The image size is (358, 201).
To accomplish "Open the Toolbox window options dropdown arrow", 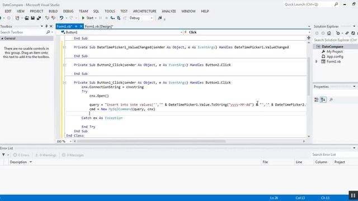I will [42, 26].
